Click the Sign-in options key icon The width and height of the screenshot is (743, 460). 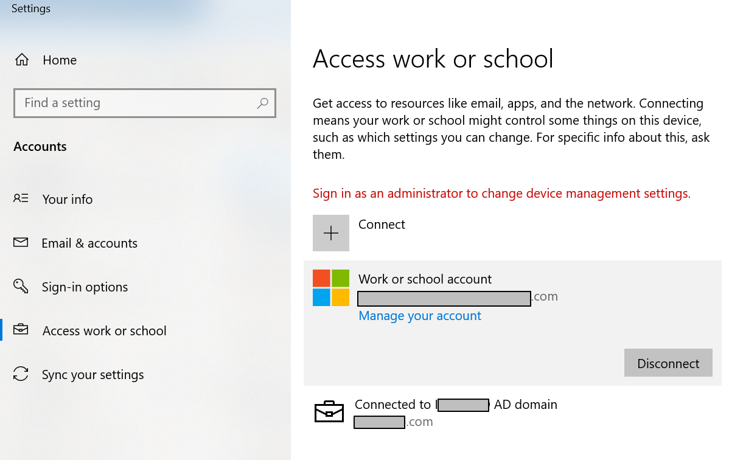[21, 287]
